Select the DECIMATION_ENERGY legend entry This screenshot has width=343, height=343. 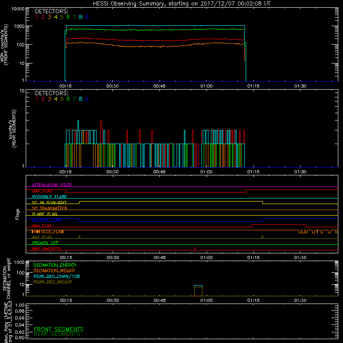click(55, 265)
